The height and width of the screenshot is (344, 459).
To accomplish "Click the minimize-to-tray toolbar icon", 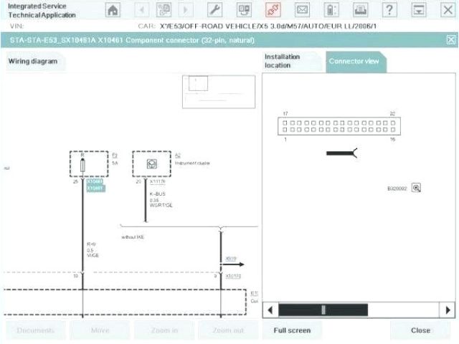I will 419,10.
